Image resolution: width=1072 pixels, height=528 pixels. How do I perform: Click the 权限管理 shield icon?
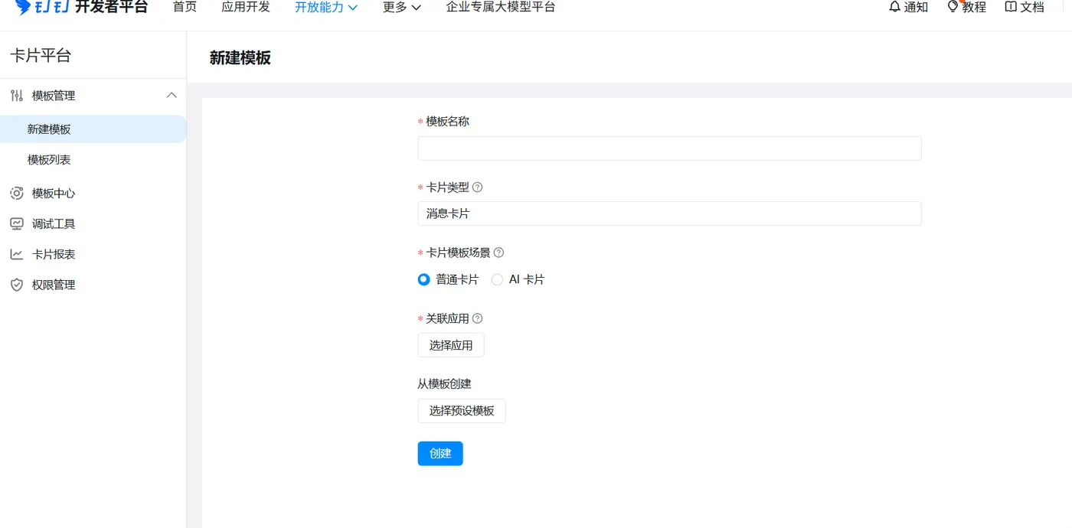coord(17,285)
